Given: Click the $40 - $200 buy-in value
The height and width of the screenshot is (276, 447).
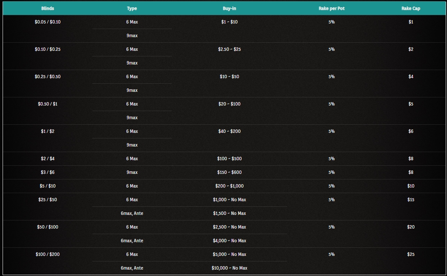Looking at the screenshot, I should point(229,132).
